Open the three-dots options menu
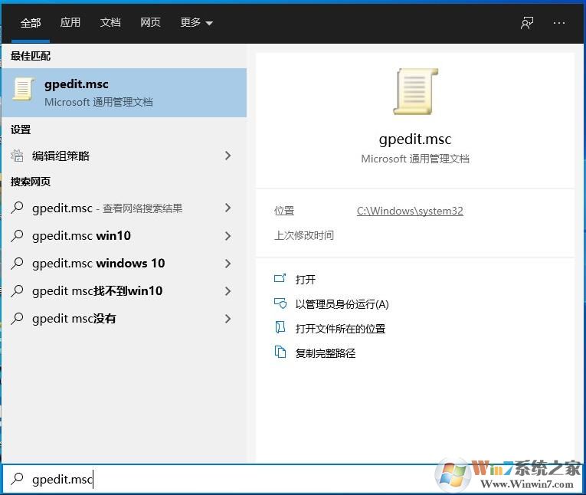 559,23
